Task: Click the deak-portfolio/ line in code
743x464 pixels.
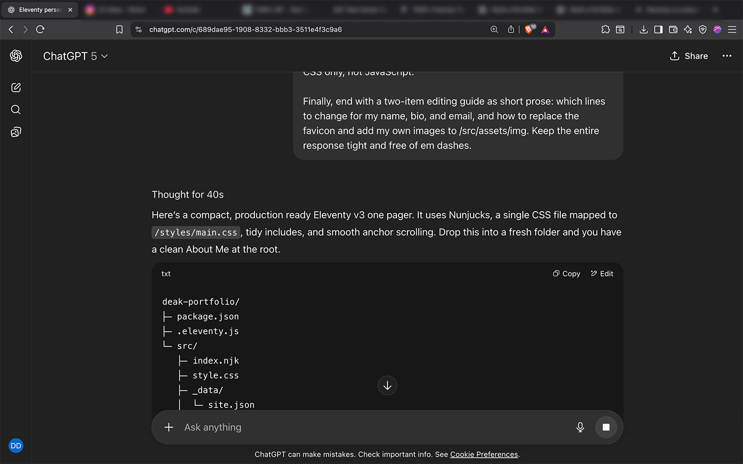Action: pos(201,301)
